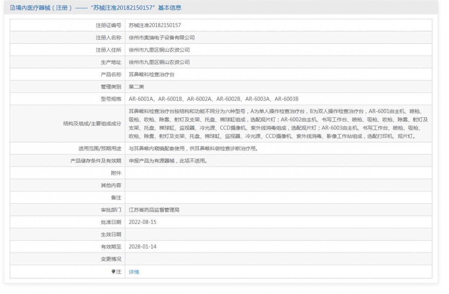Click the bulb icon beside 注 label
The height and width of the screenshot is (294, 449).
click(x=113, y=272)
